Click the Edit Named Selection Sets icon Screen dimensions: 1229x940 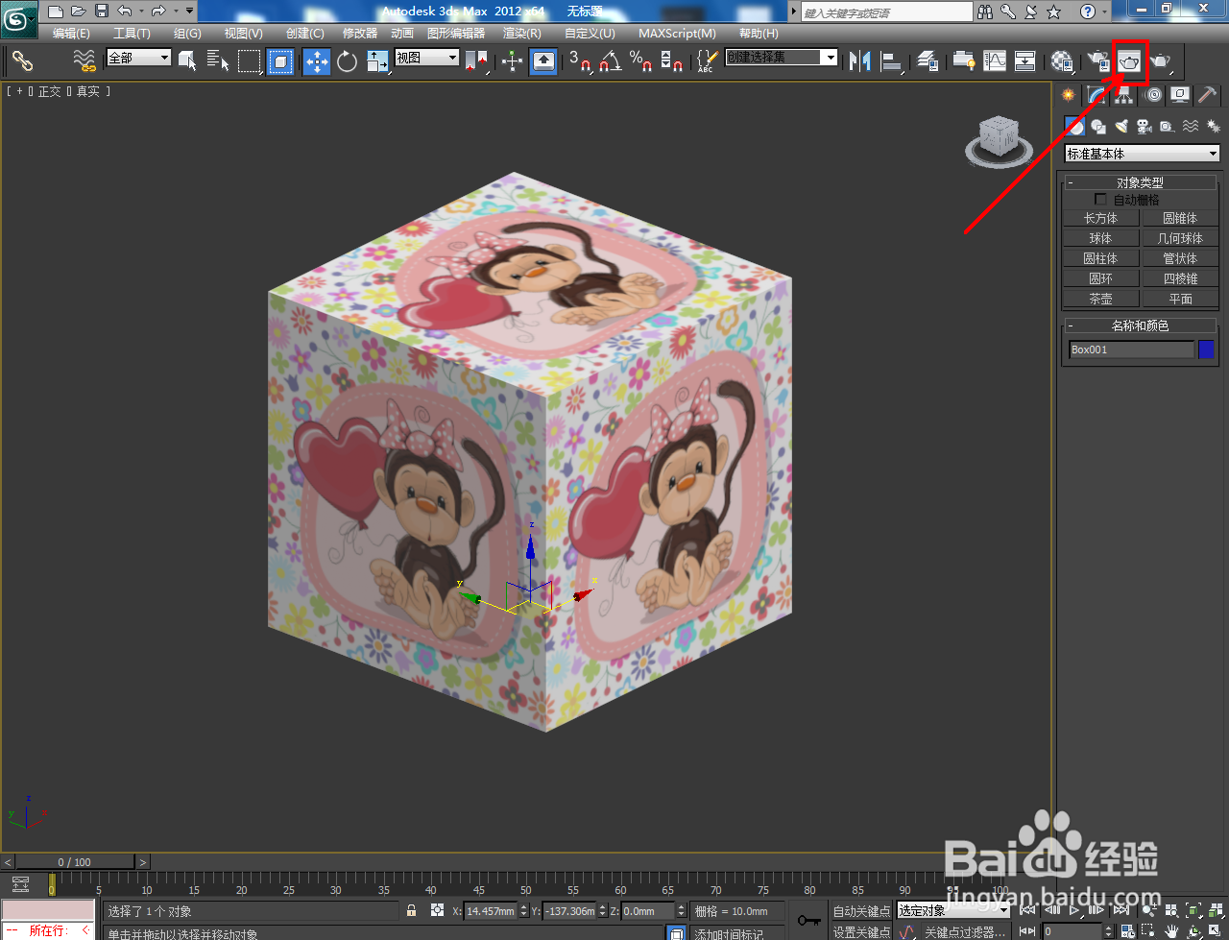tap(706, 61)
